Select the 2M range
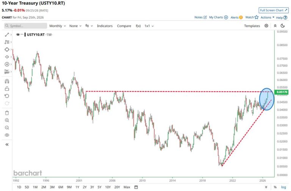 click(44, 187)
